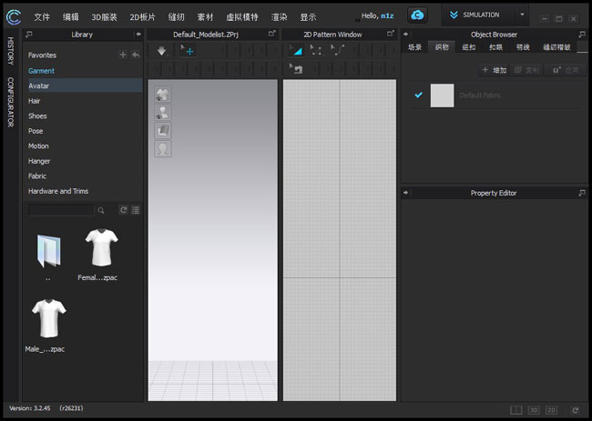The width and height of the screenshot is (592, 421).
Task: Select the Edit Point tool in 2D toolbar
Action: (x=316, y=50)
